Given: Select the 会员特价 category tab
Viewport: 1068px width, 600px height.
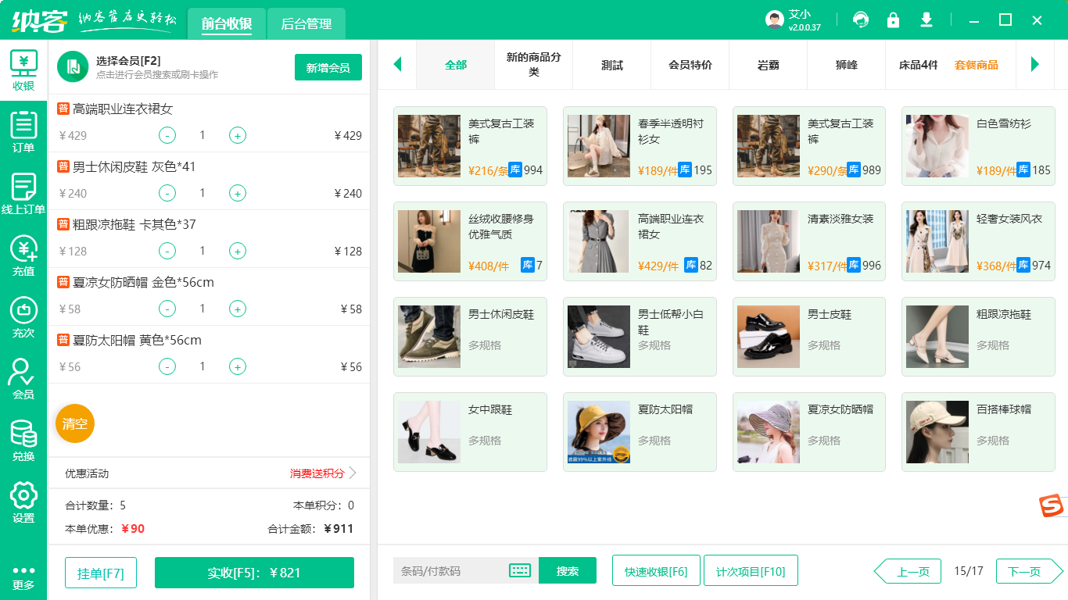Looking at the screenshot, I should (690, 65).
